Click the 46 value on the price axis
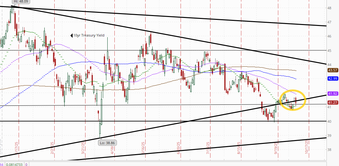 (330, 36)
